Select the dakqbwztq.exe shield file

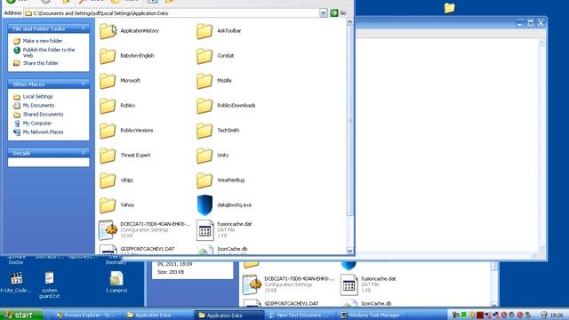pos(224,205)
